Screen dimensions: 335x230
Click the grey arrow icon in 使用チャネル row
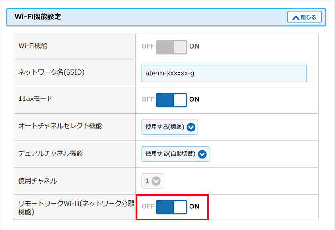[157, 181]
